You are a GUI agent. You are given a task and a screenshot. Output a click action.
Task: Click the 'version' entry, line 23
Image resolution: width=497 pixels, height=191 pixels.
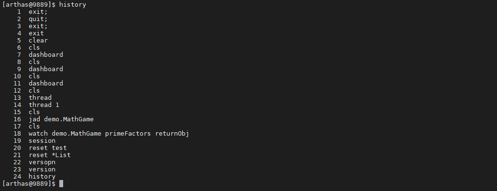42,169
